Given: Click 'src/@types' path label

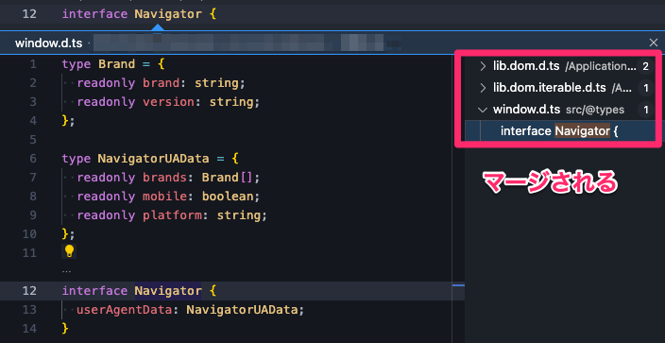Looking at the screenshot, I should pyautogui.click(x=595, y=110).
